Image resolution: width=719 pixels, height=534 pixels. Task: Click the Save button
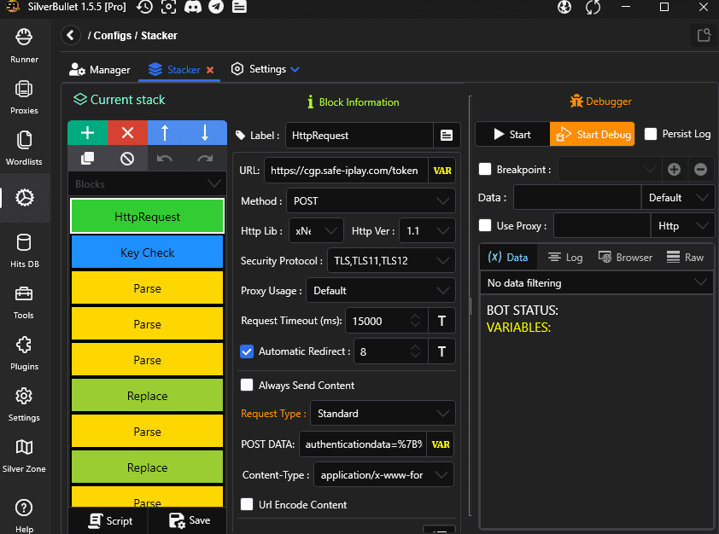[189, 520]
